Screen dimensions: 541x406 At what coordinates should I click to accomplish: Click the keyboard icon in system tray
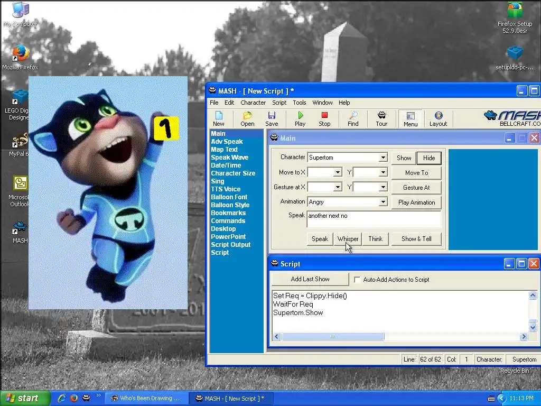tap(491, 399)
